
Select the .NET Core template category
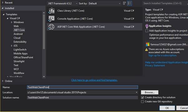pos(19,30)
